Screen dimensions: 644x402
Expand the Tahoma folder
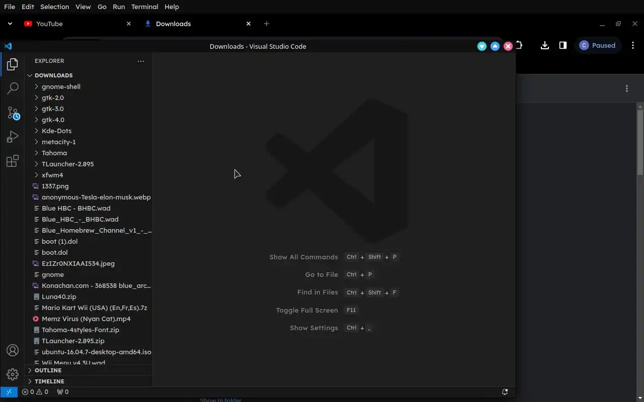[x=89, y=153]
